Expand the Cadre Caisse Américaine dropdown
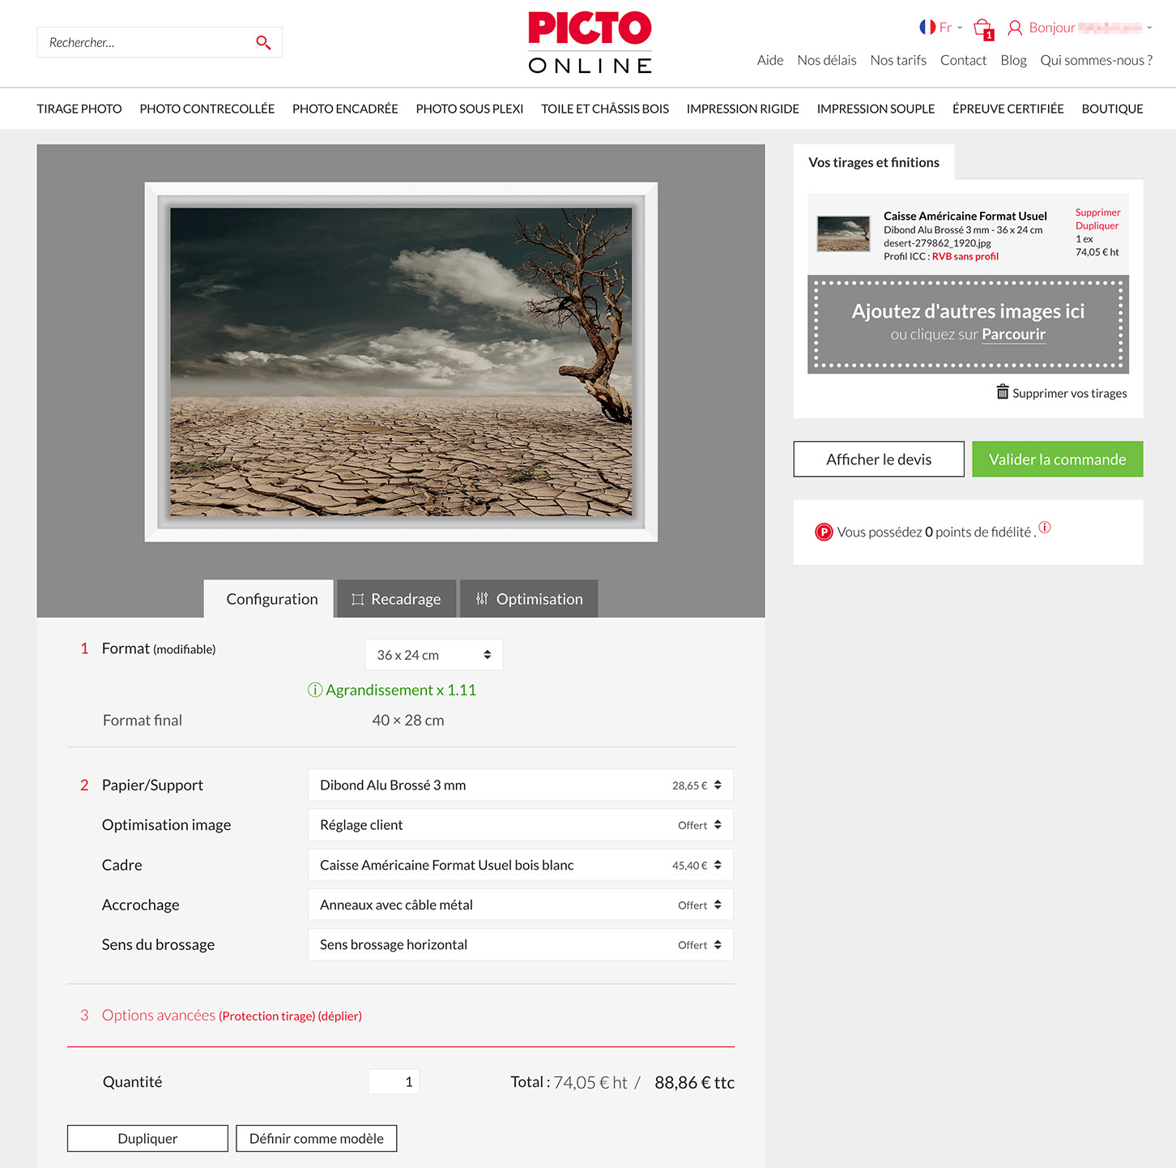Screen dimensions: 1176x1168 coord(520,865)
